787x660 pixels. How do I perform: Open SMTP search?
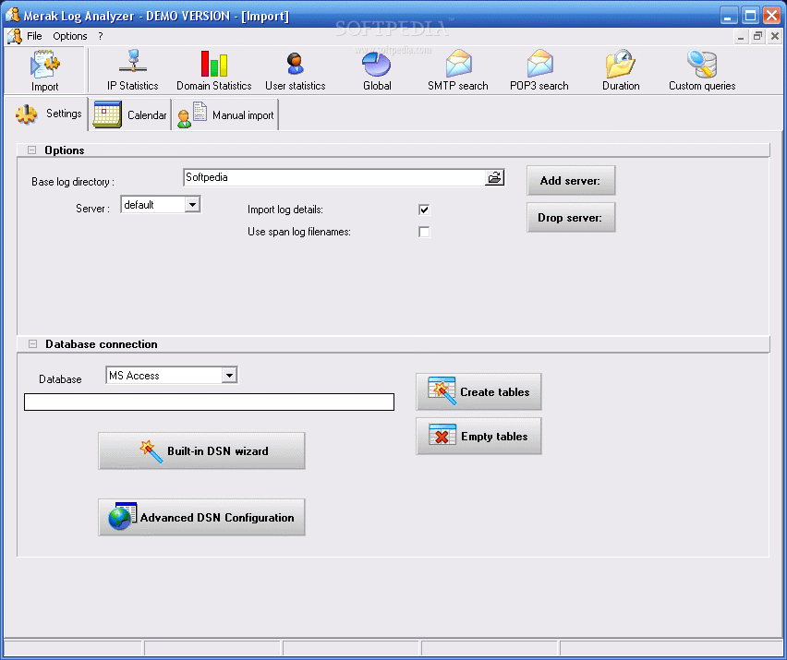(x=458, y=70)
